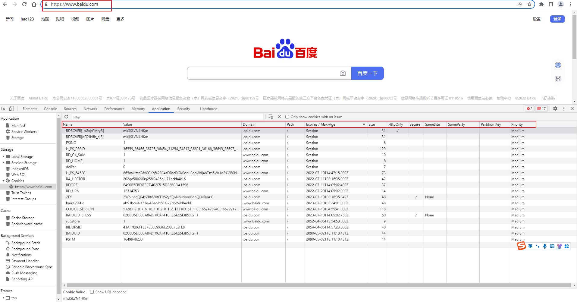Click the 百度一下 search button

coord(368,73)
